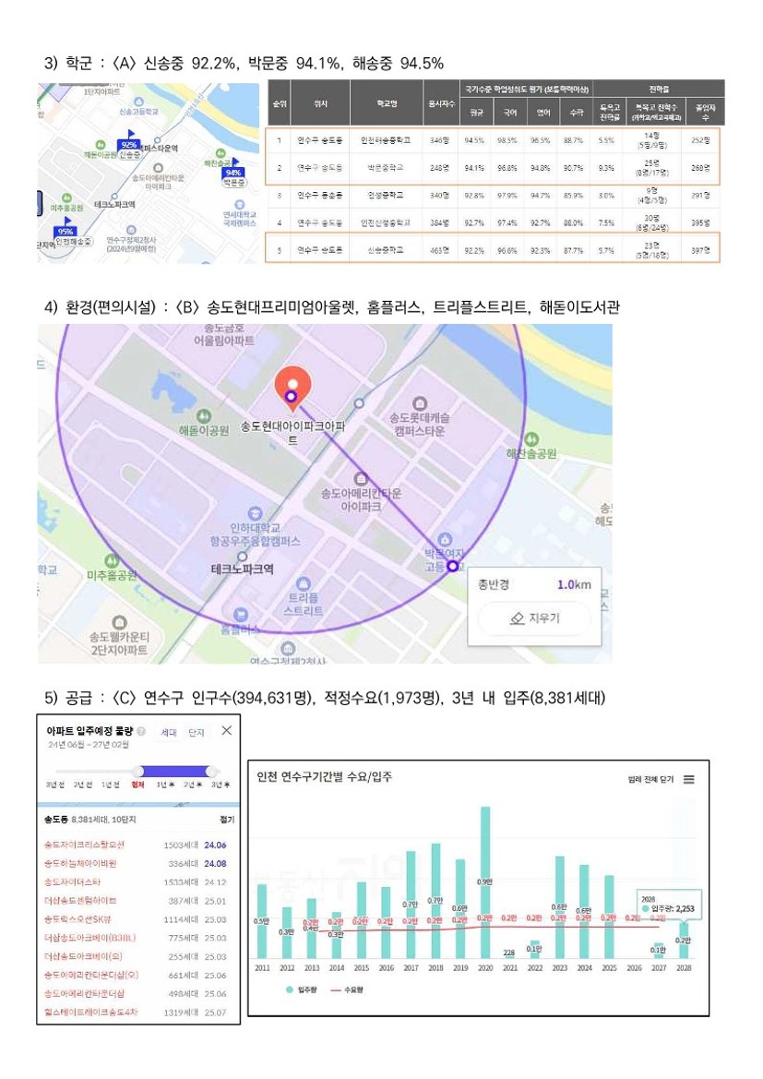763x1079 pixels.
Task: Click the 홈플러스 store icon
Action: point(240,614)
